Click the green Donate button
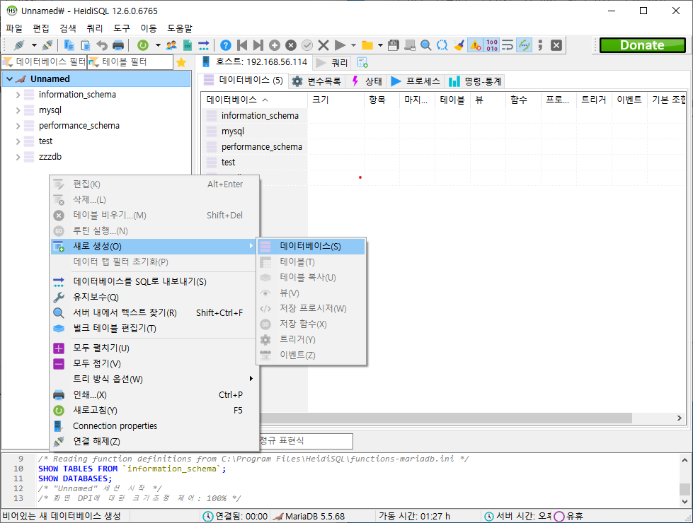This screenshot has height=523, width=693. 642,45
